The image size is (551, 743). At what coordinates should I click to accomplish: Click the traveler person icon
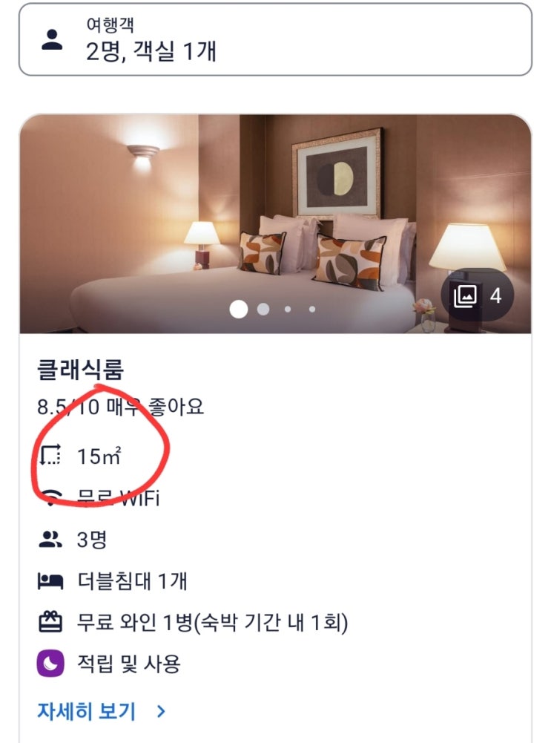(x=52, y=40)
